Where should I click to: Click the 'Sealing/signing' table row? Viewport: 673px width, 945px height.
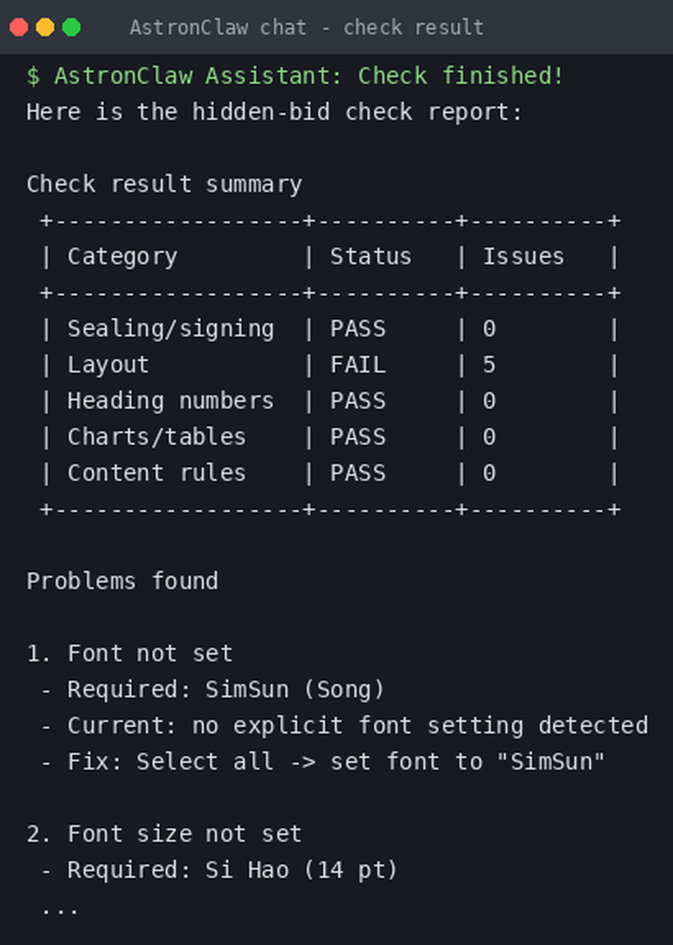(330, 329)
